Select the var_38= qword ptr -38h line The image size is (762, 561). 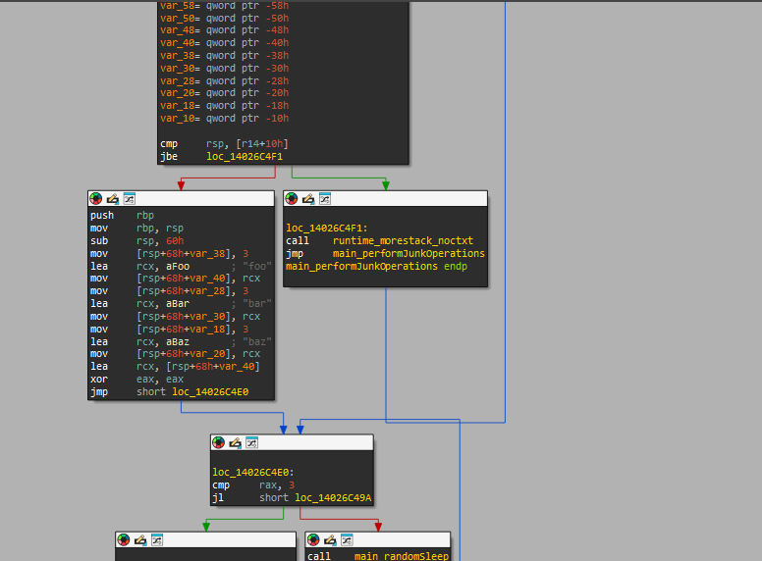coord(225,55)
